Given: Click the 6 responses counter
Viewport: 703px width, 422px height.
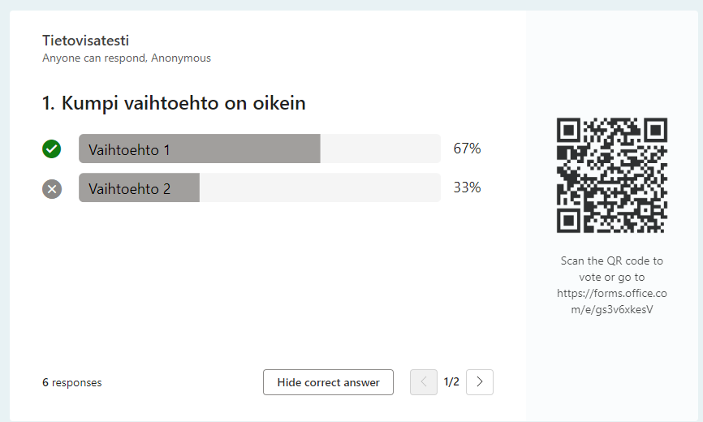Looking at the screenshot, I should click(72, 382).
